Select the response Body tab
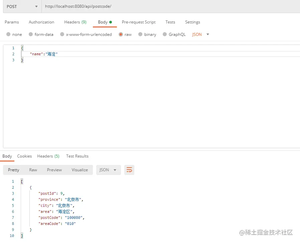300x243 pixels. 7,156
